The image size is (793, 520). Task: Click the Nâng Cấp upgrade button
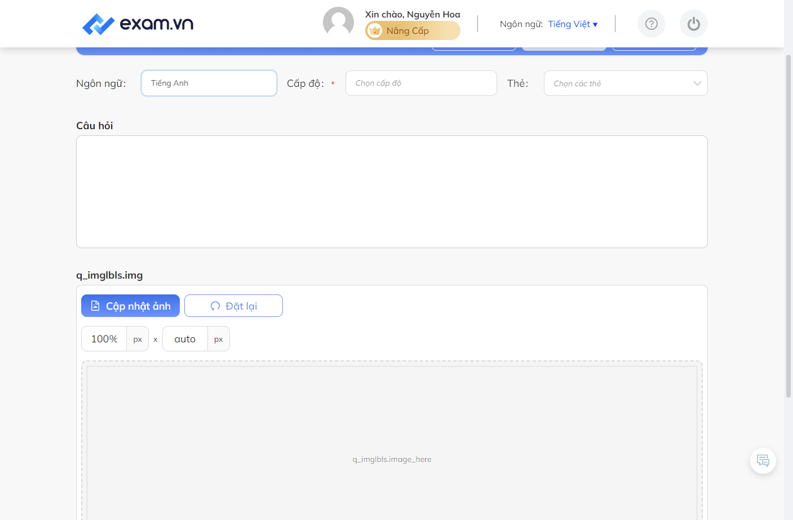(413, 30)
